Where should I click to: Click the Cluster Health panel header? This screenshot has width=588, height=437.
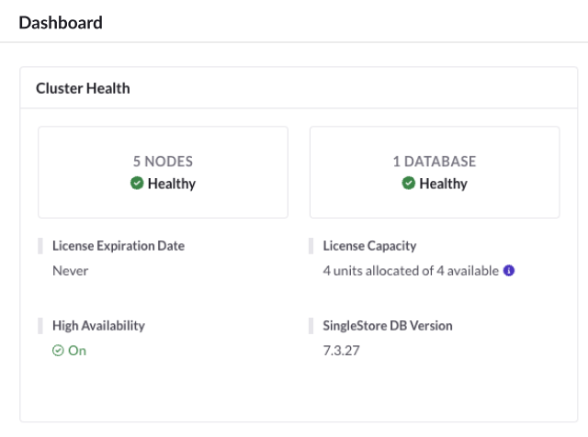pyautogui.click(x=299, y=88)
